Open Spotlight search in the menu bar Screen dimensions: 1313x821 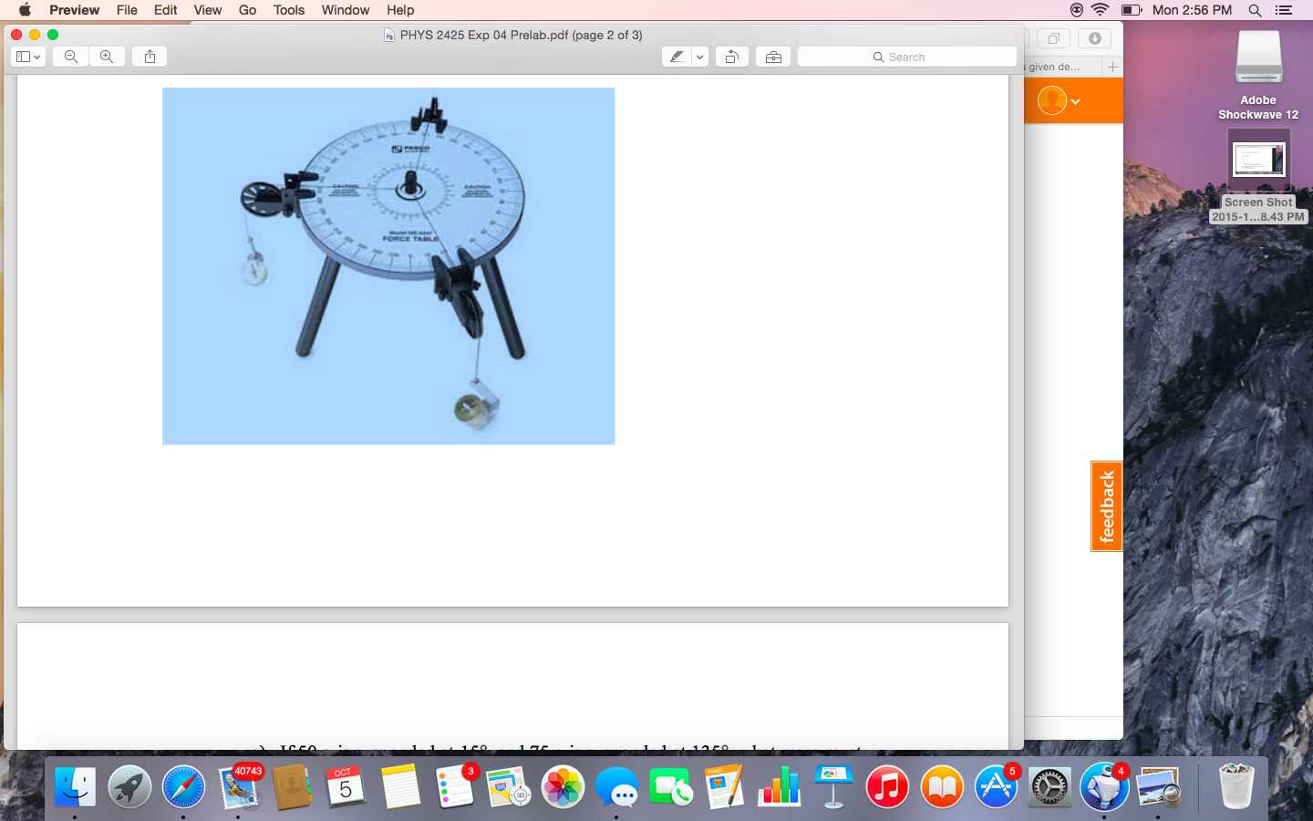click(x=1255, y=10)
